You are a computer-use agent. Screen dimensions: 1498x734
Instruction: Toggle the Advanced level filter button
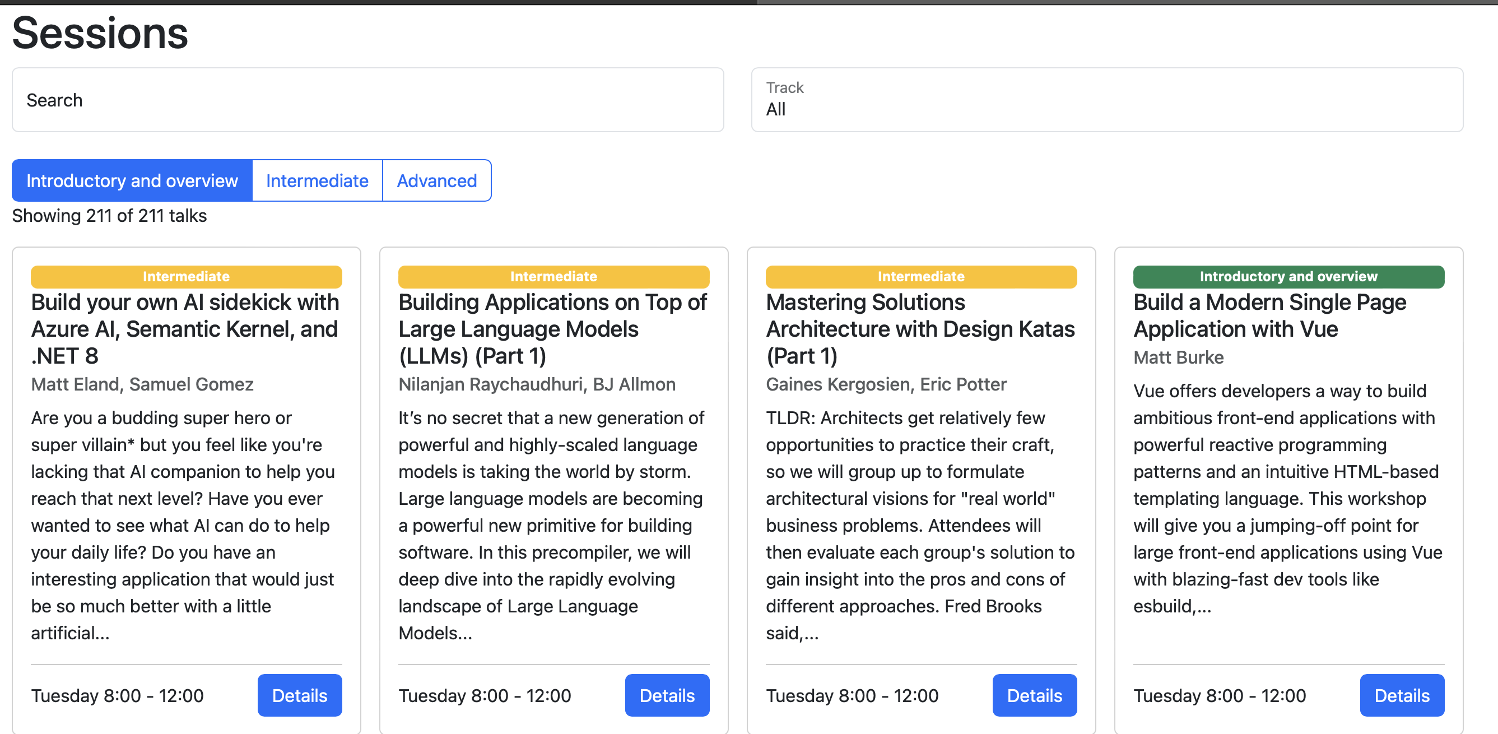pos(437,181)
